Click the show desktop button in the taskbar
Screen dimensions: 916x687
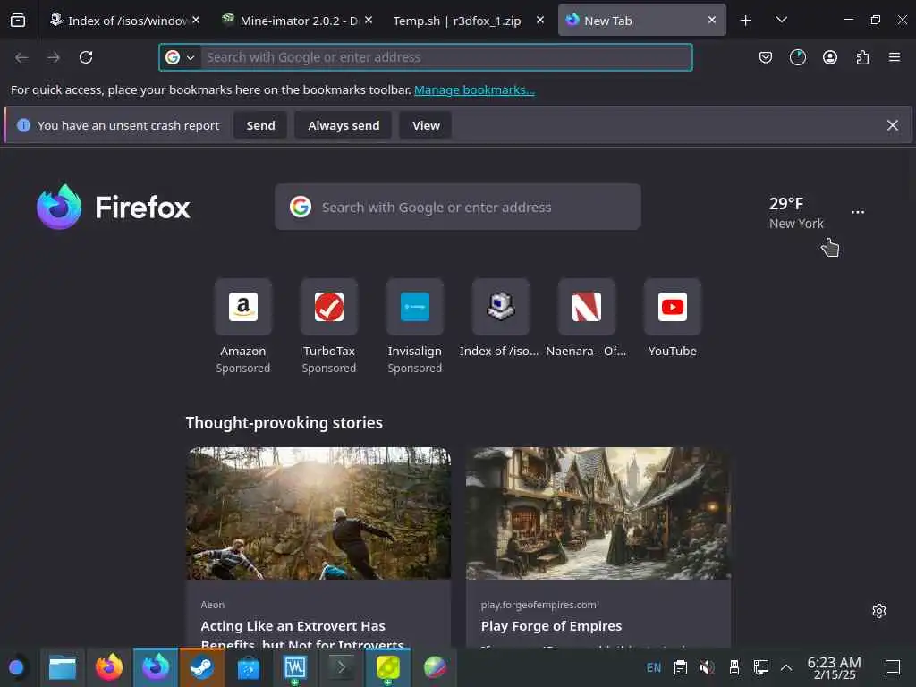coord(893,667)
